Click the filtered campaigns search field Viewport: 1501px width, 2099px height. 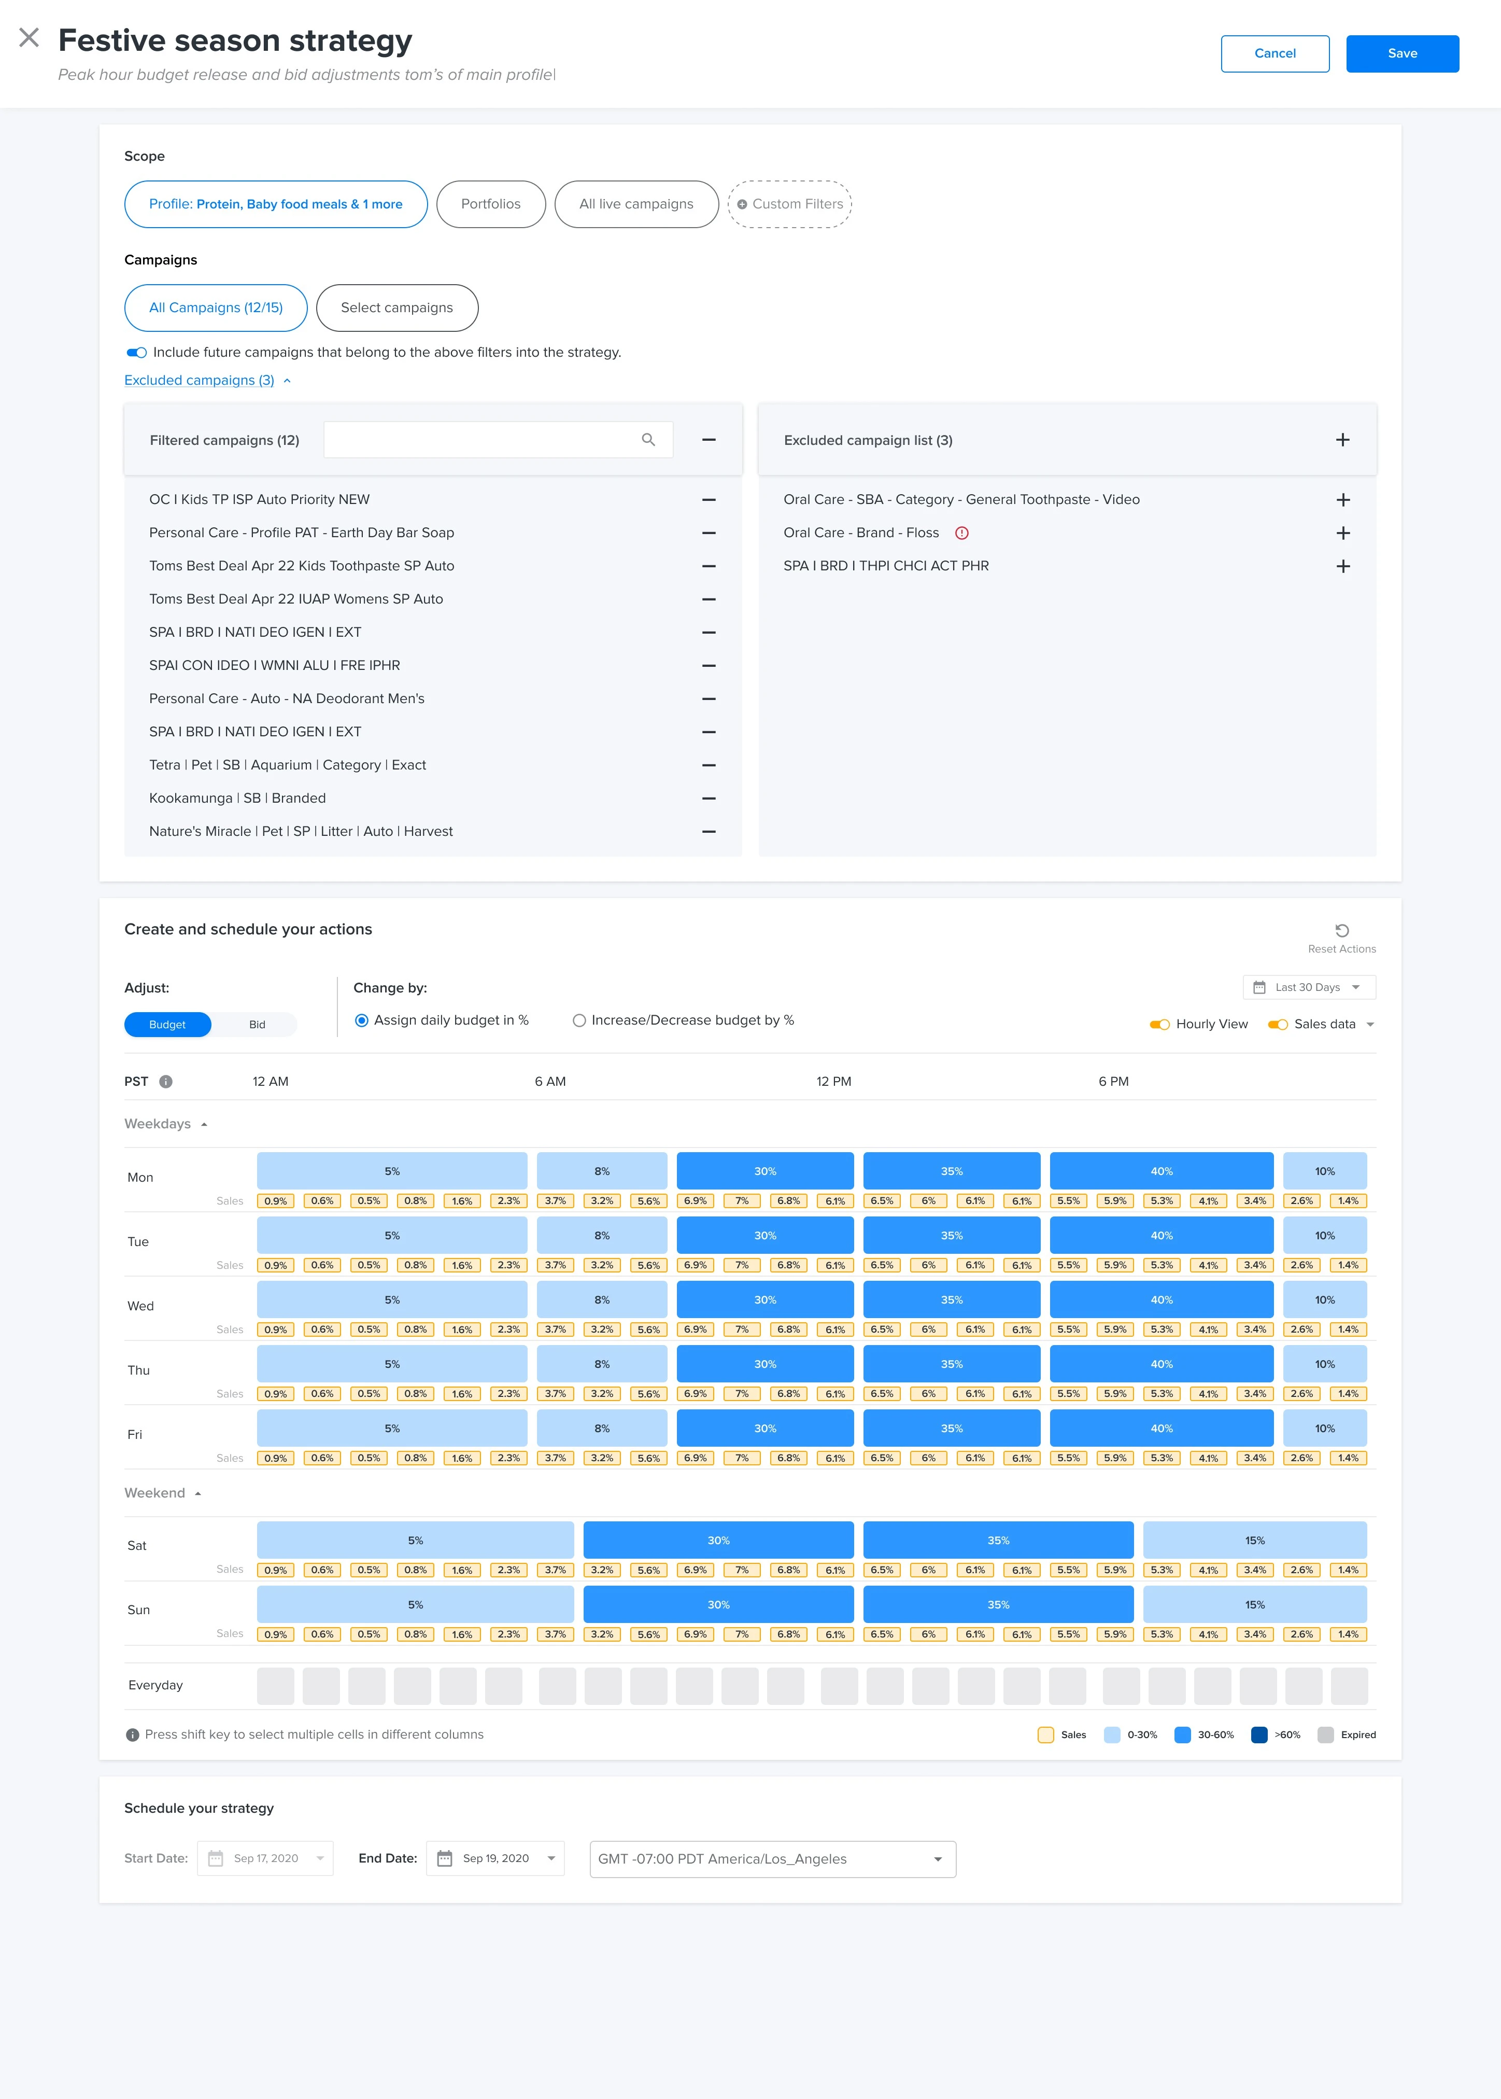point(498,440)
